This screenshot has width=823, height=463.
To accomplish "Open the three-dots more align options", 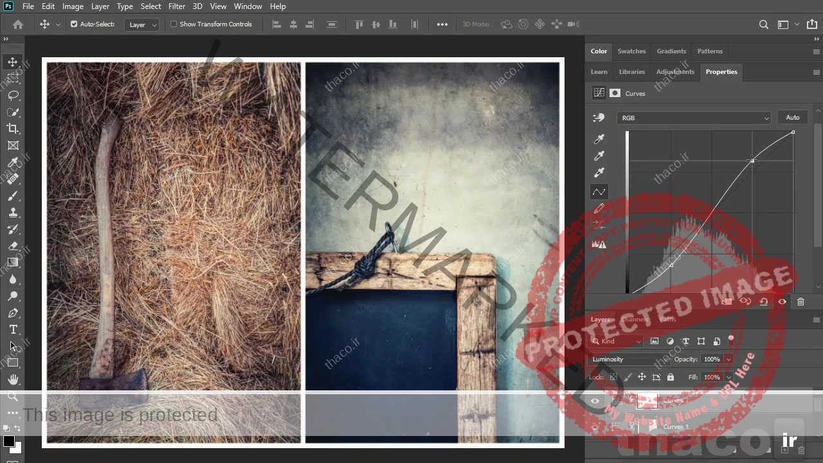I will click(442, 24).
